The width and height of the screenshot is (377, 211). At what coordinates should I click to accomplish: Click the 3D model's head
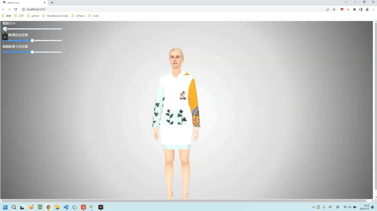(x=176, y=58)
